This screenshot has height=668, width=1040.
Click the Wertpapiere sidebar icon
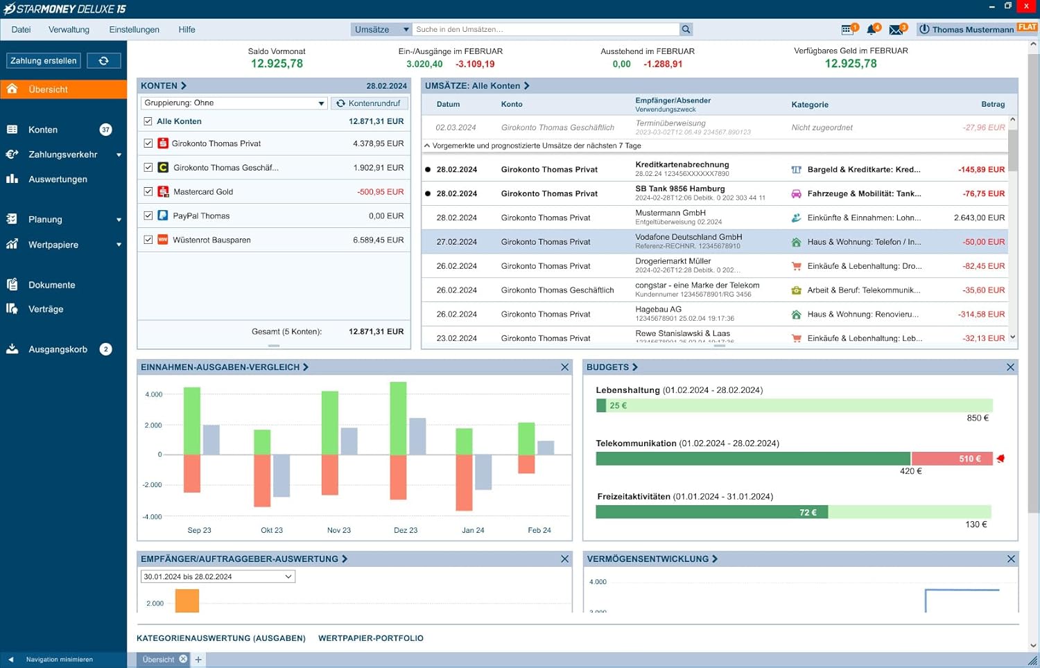12,244
